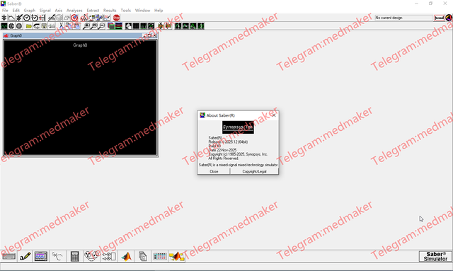Click the round colorful icon beside >cmd
453x271 pixels.
[x=449, y=18]
